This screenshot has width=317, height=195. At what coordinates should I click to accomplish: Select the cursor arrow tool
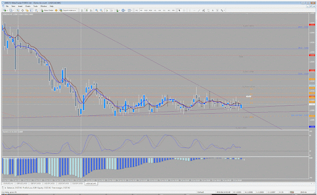[x=179, y=10]
